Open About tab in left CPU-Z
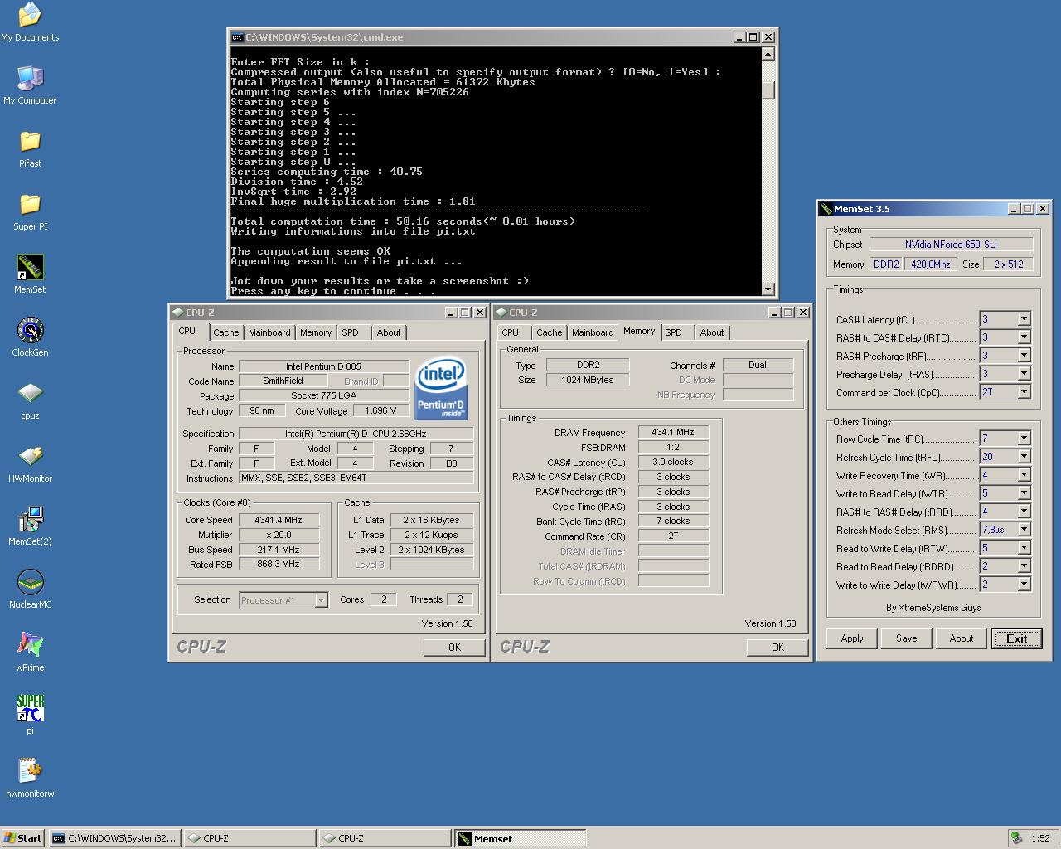This screenshot has height=849, width=1061. (x=389, y=332)
